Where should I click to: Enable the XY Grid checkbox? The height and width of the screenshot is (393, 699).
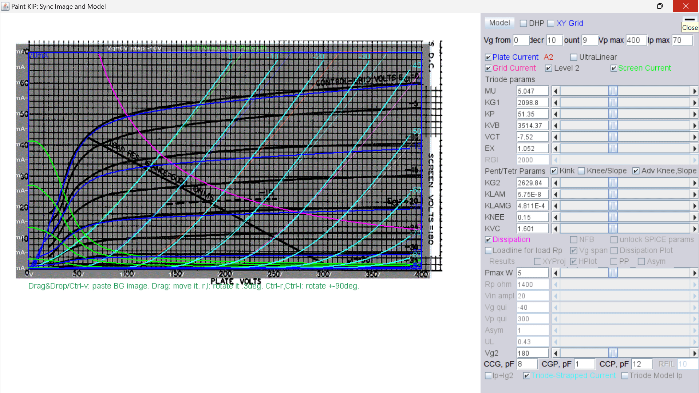point(551,23)
